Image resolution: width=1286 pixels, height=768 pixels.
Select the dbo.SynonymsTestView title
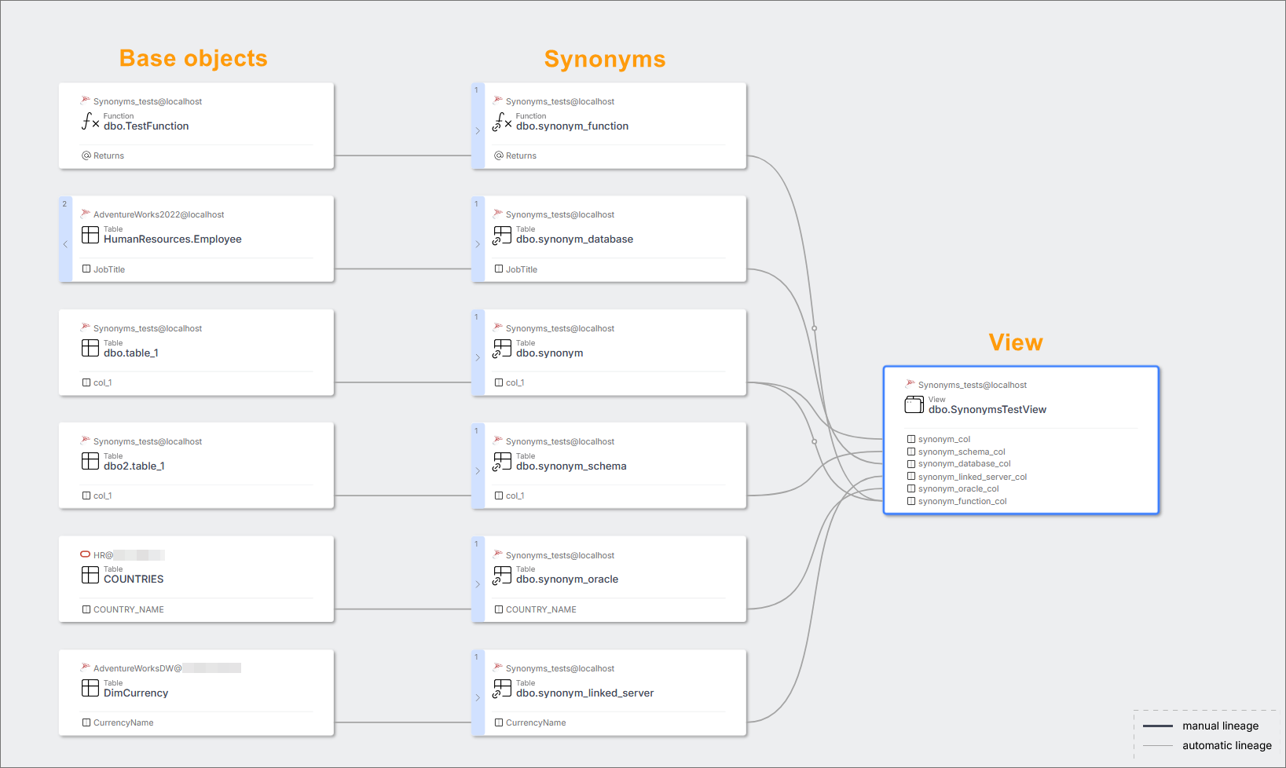click(987, 409)
